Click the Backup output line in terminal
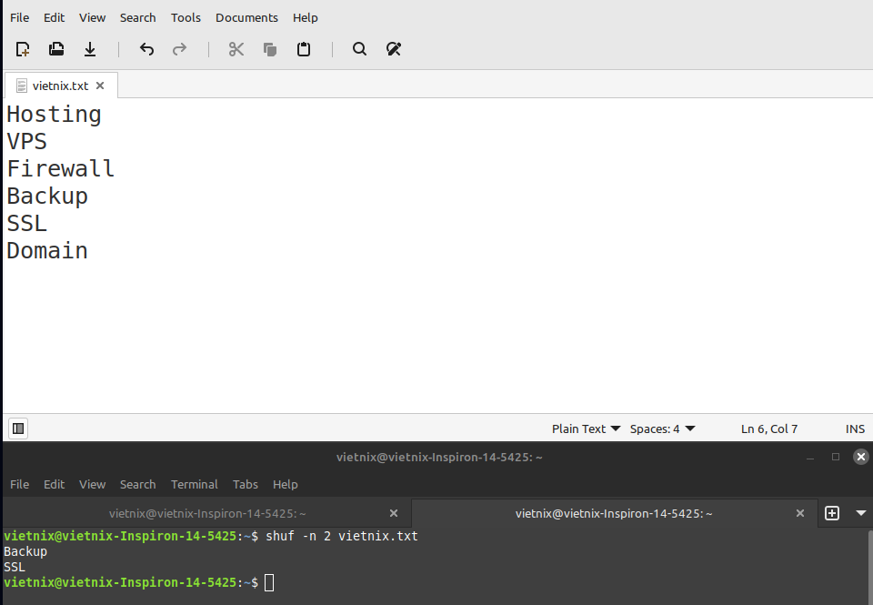 pos(25,551)
